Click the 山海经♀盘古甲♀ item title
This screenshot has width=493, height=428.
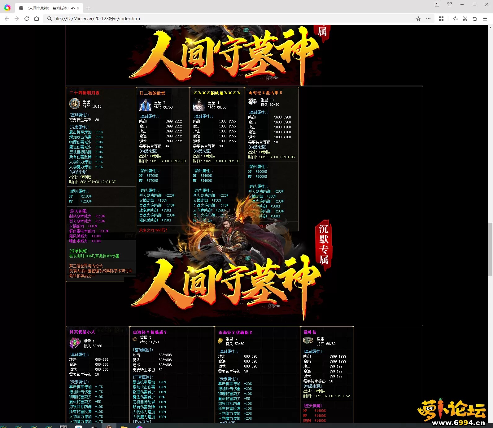(x=265, y=93)
